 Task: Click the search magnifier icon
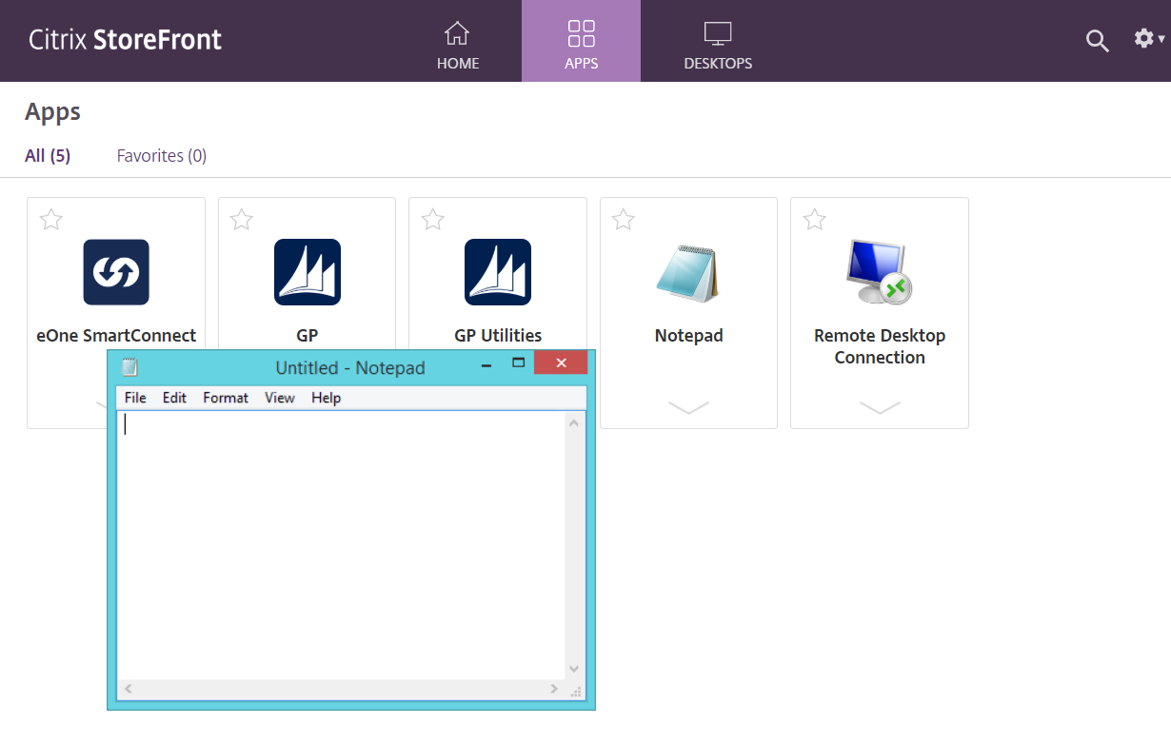point(1098,41)
